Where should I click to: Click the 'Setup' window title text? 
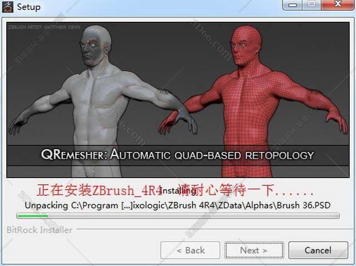coord(29,7)
